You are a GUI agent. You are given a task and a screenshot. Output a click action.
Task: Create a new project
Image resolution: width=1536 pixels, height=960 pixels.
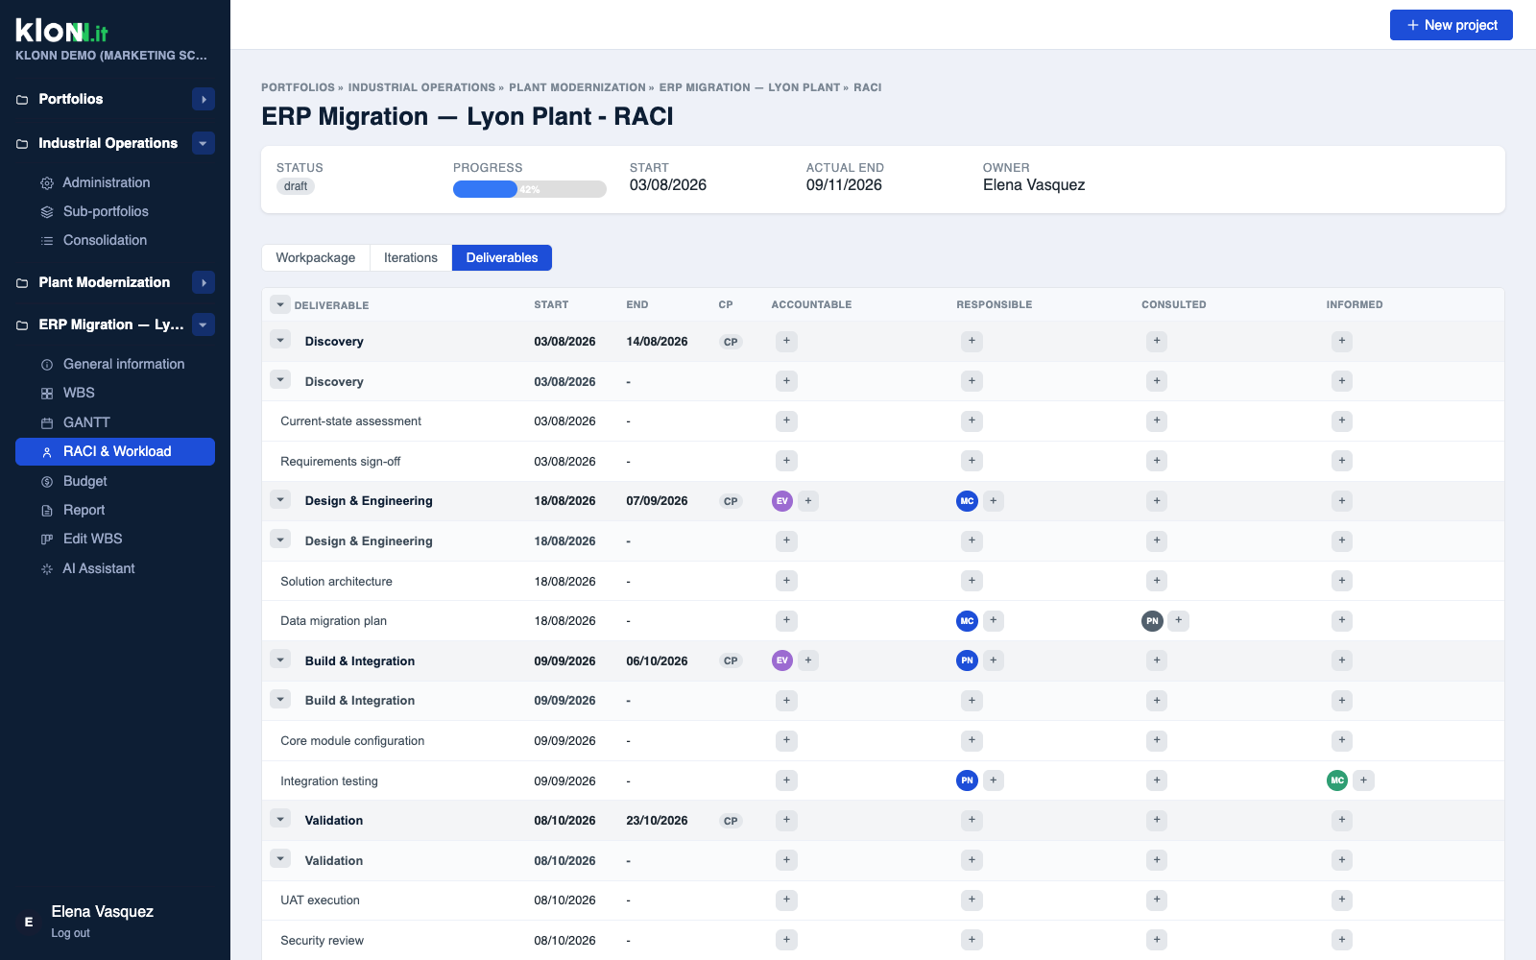(1452, 25)
